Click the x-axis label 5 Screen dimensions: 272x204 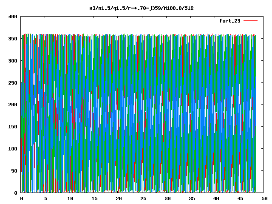(x=45, y=198)
